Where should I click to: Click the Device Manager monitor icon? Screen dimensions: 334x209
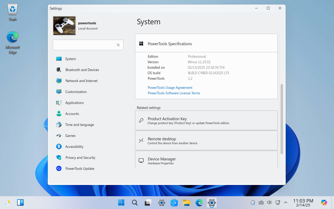(x=141, y=161)
